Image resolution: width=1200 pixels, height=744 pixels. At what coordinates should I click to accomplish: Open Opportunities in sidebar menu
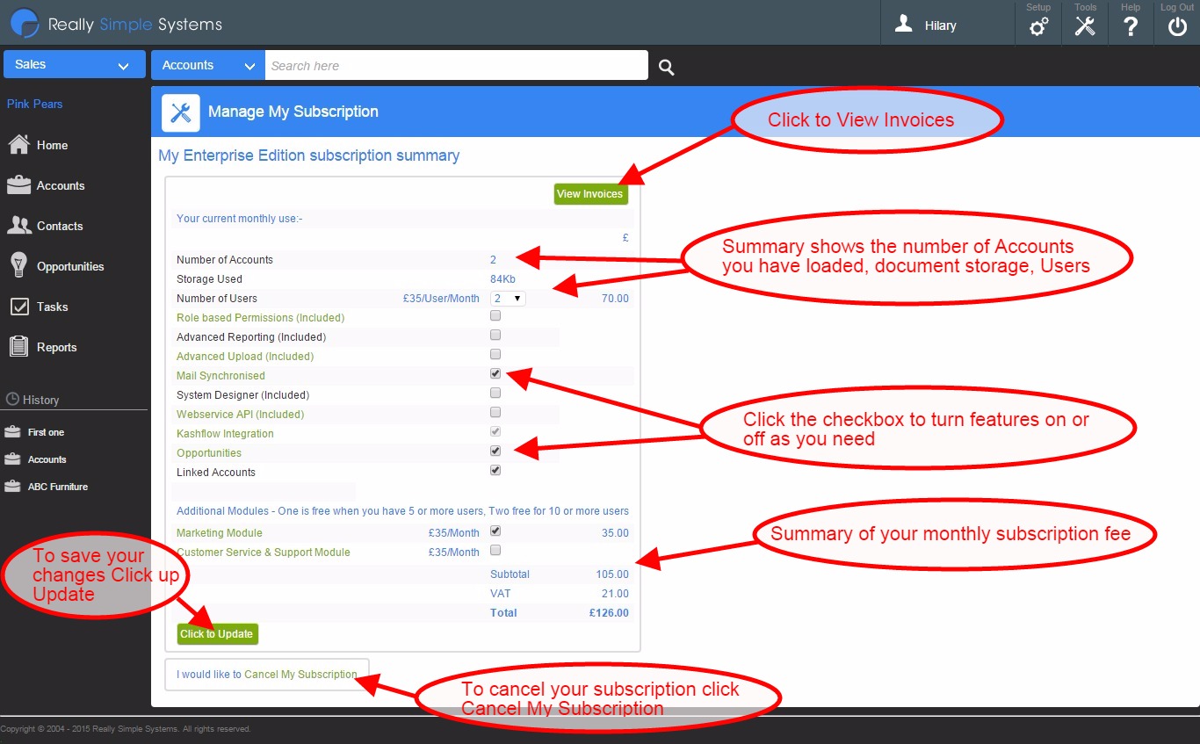[x=70, y=266]
